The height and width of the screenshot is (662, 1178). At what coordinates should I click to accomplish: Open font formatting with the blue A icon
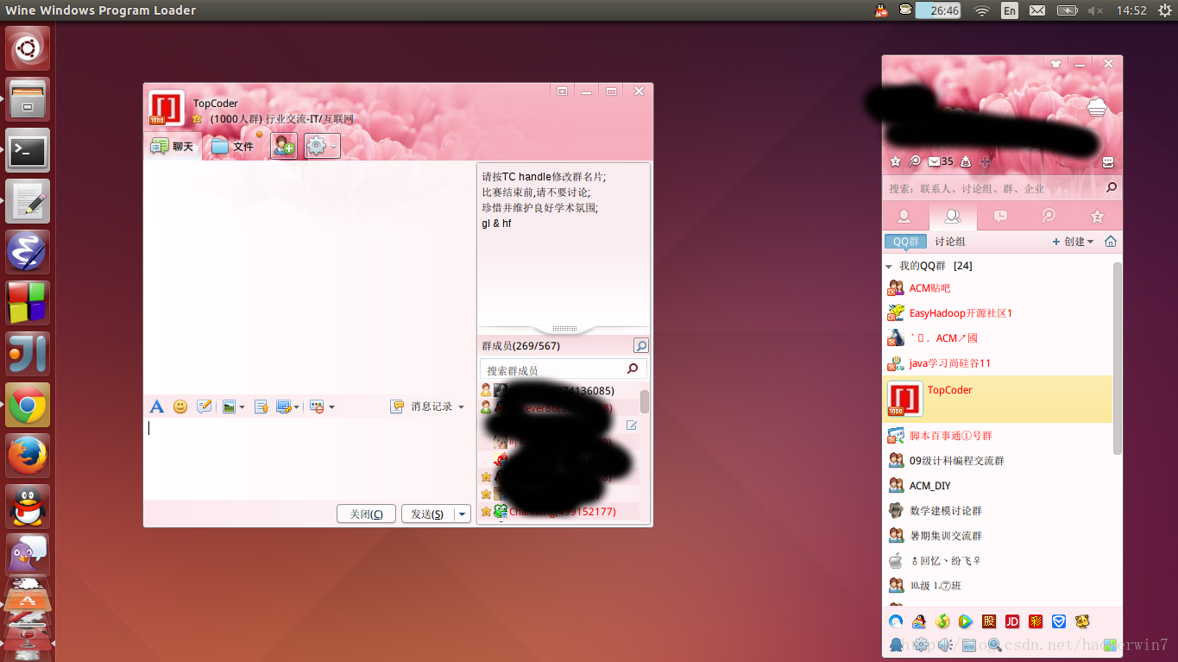coord(156,407)
